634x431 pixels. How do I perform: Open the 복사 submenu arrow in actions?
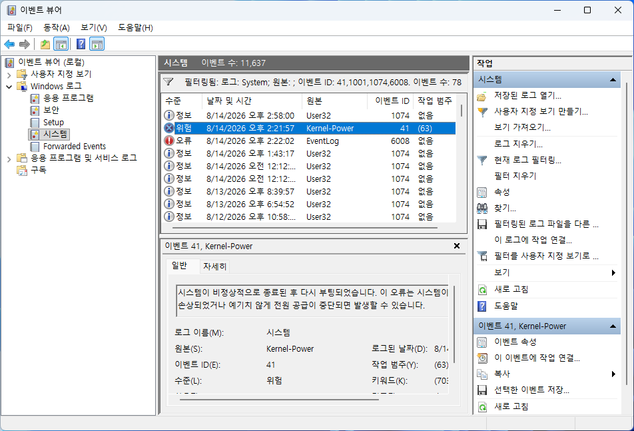point(613,374)
